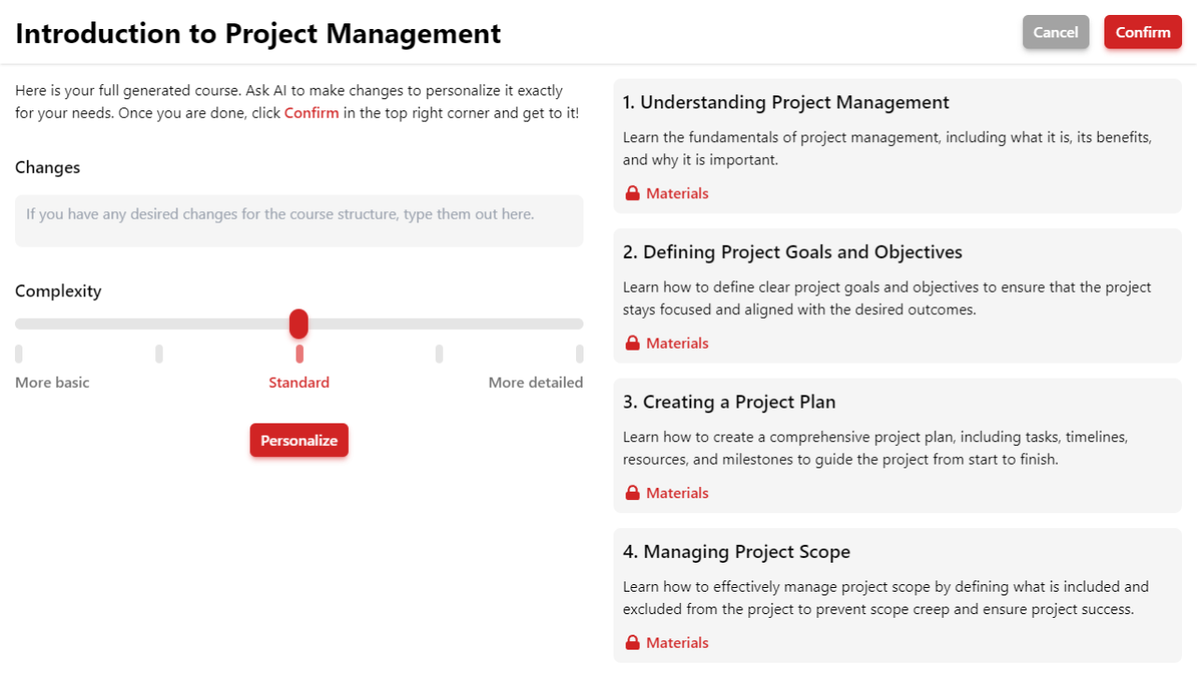Open Materials link for Understanding Project Management
The image size is (1197, 673).
pyautogui.click(x=677, y=193)
